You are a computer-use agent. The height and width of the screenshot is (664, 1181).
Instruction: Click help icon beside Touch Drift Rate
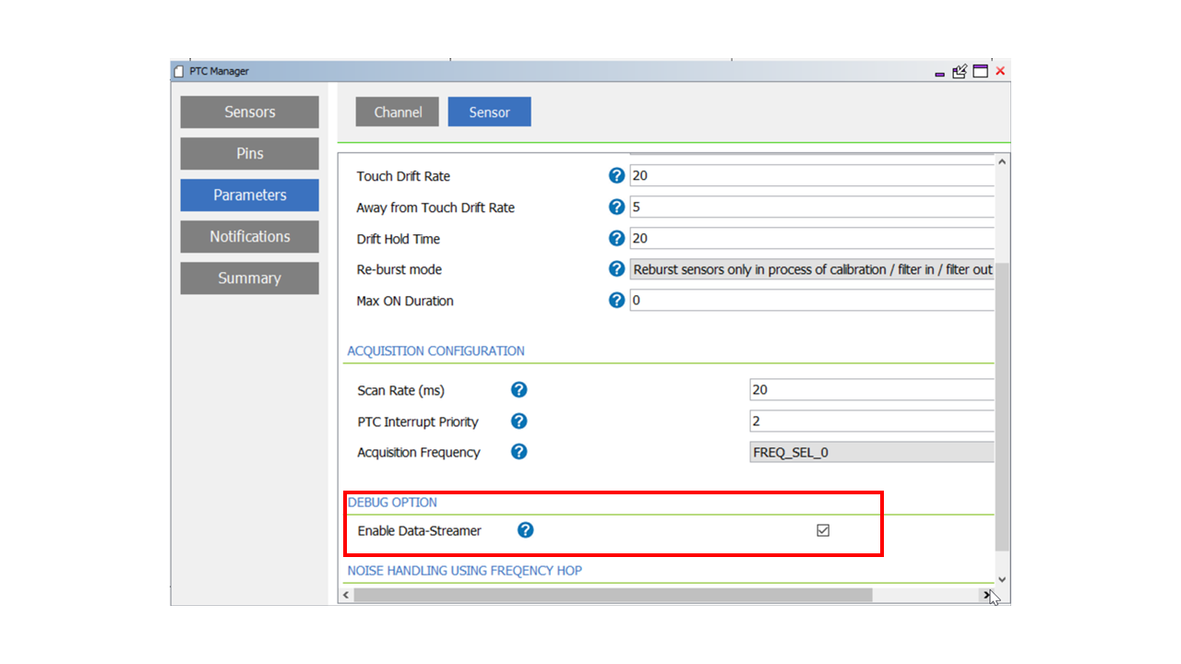617,176
